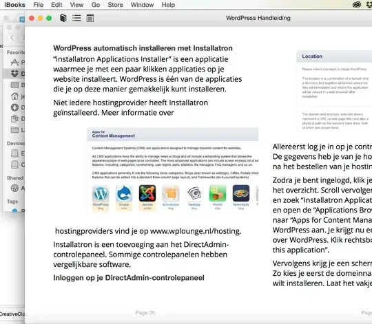The width and height of the screenshot is (372, 324).
Task: Open the Window menu
Action: tap(142, 5)
